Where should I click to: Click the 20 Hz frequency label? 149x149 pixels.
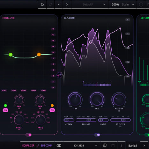(x=4, y=91)
